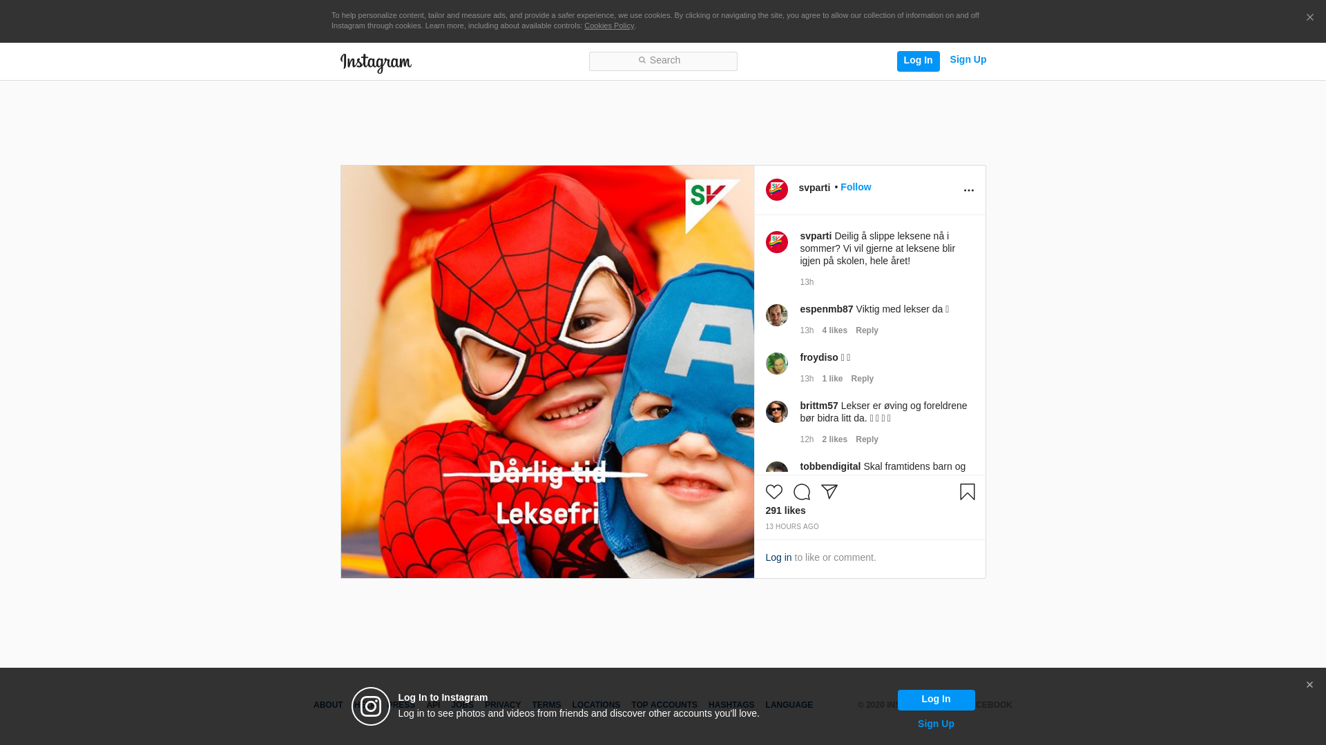
Task: Open the Sign Up link in header
Action: tap(968, 59)
